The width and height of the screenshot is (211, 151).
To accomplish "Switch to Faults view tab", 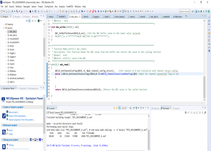I will 35,17.
